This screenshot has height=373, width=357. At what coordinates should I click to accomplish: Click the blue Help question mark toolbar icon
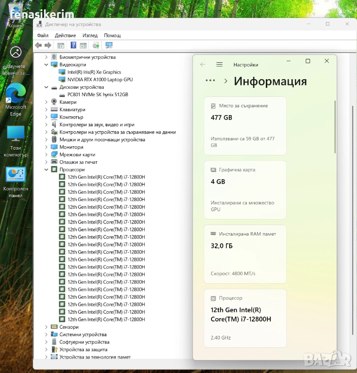[x=73, y=45]
